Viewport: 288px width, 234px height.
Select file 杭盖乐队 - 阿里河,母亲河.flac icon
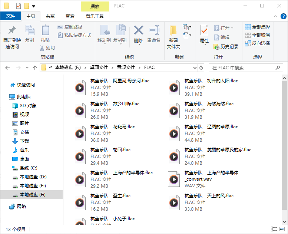tap(80, 88)
